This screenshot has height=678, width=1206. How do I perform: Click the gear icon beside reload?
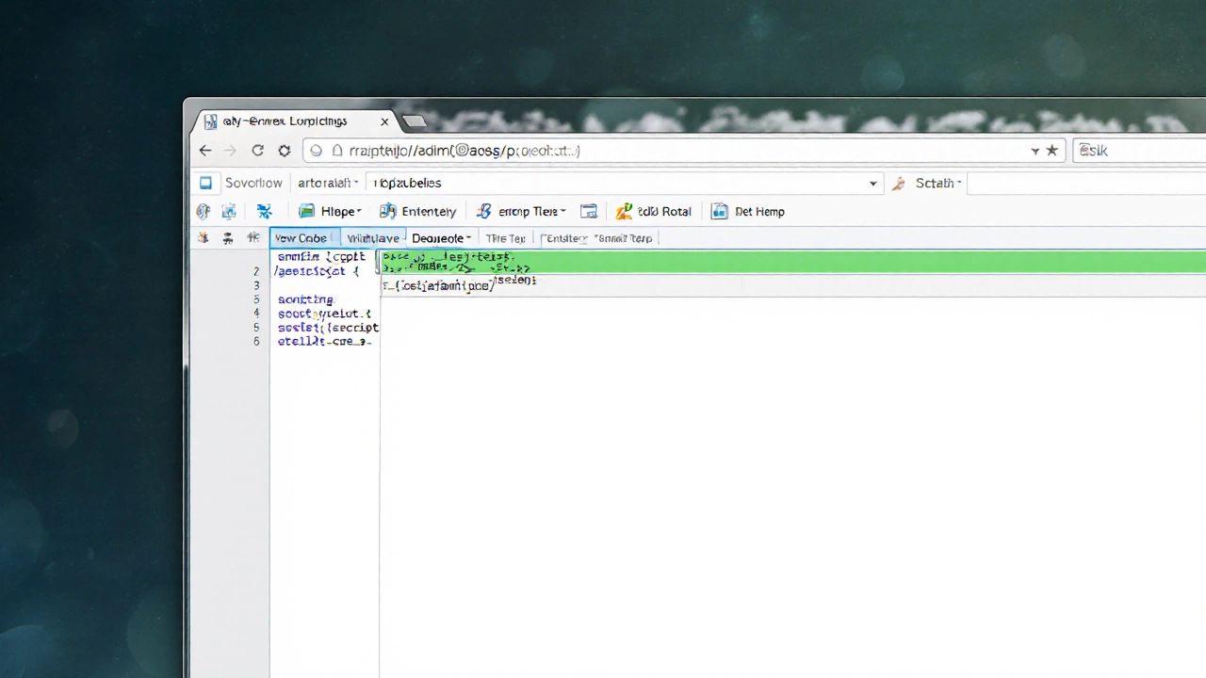click(x=285, y=151)
